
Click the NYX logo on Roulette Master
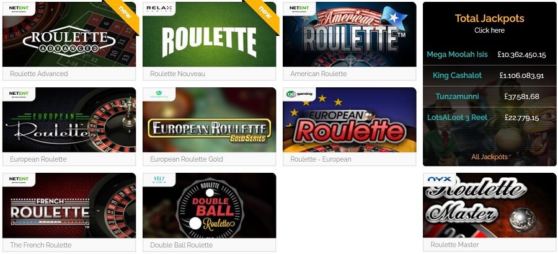(x=440, y=180)
